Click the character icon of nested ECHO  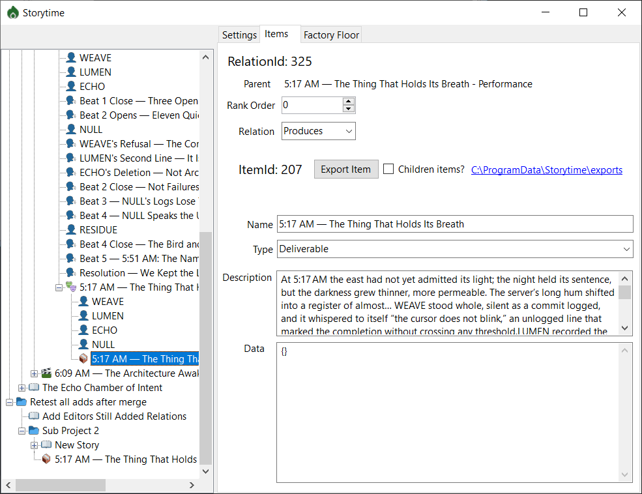(x=83, y=330)
